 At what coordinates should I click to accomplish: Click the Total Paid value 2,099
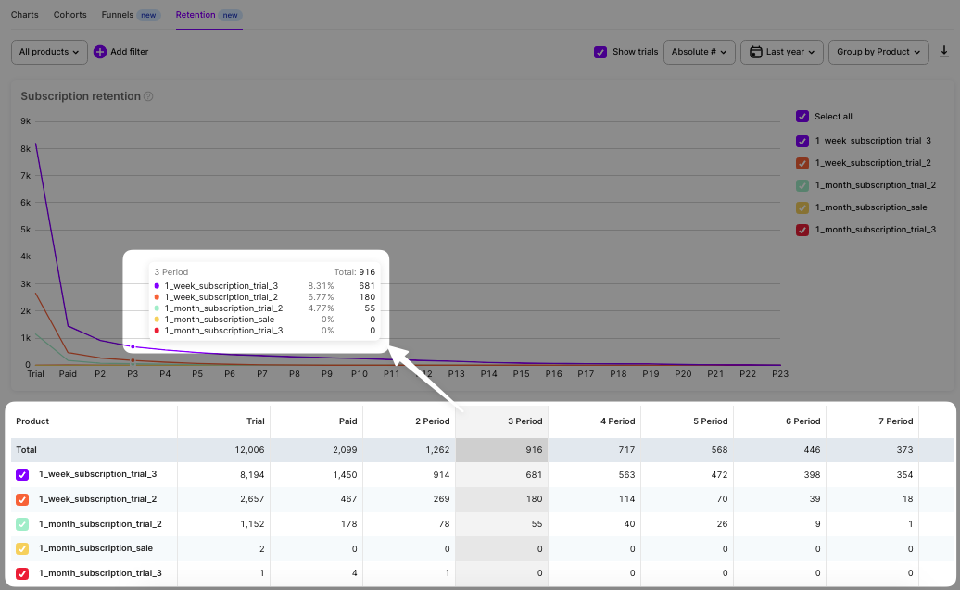[345, 450]
